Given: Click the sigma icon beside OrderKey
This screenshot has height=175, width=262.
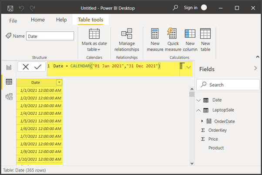Looking at the screenshot, I should 203,130.
